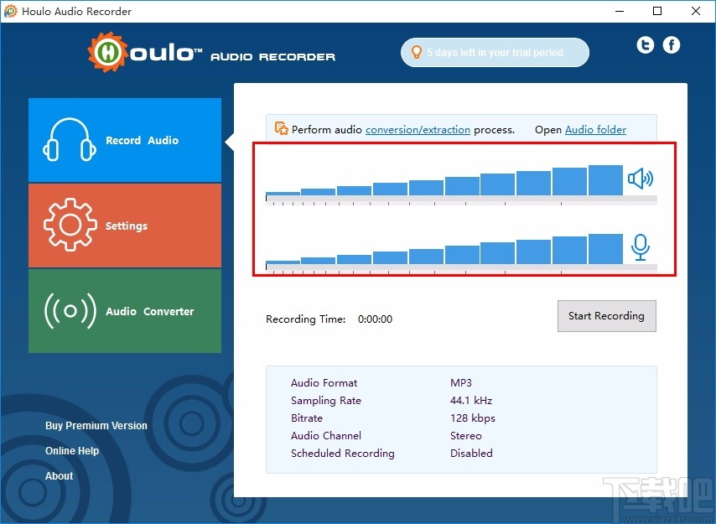Image resolution: width=716 pixels, height=524 pixels.
Task: Open Online Help
Action: click(72, 451)
